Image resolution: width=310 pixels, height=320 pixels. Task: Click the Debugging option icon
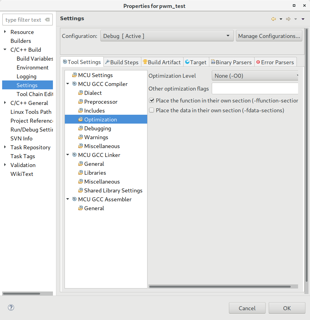click(81, 128)
